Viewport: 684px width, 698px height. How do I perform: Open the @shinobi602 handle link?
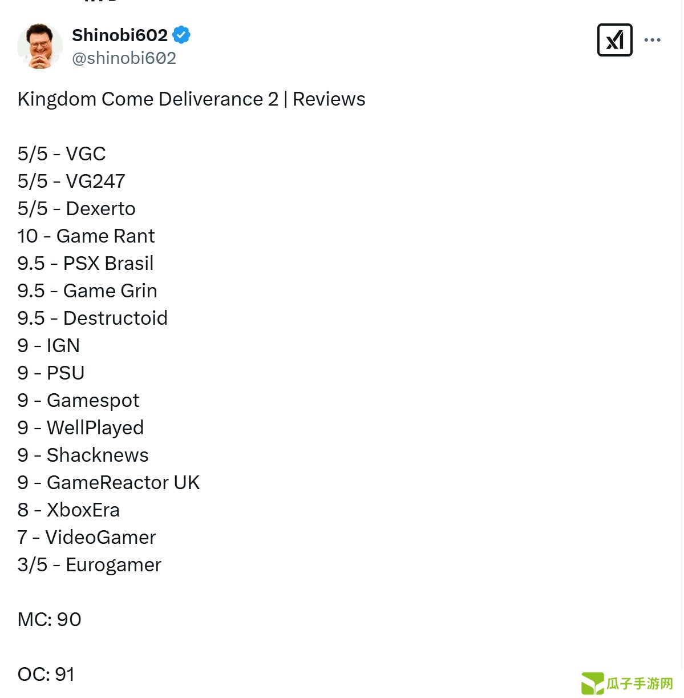(x=124, y=58)
